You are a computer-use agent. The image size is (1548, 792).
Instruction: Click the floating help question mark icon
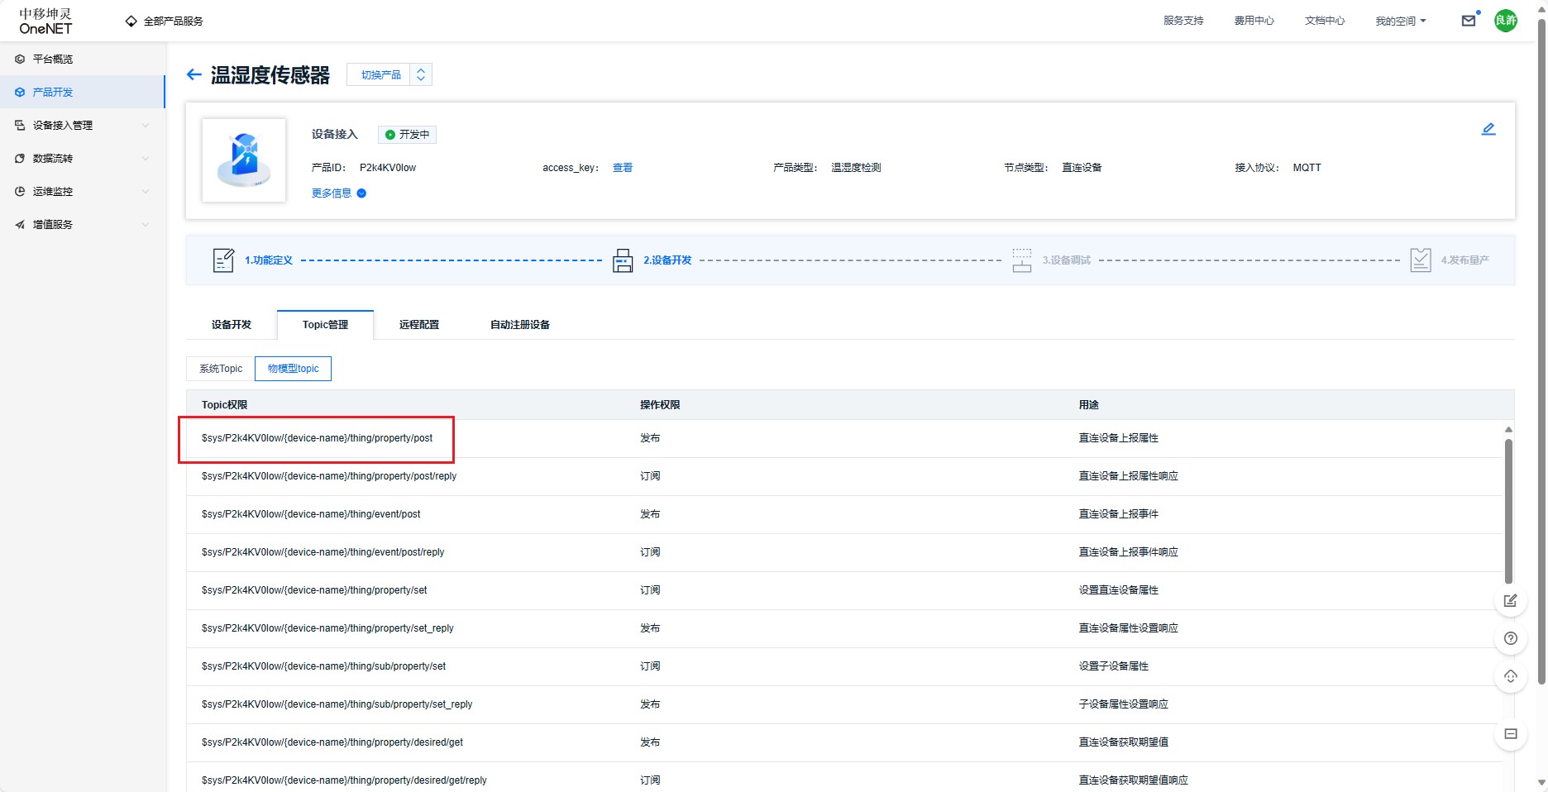(1510, 638)
